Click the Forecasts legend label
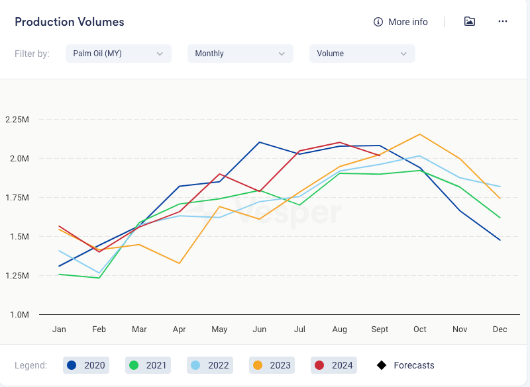 (x=414, y=365)
